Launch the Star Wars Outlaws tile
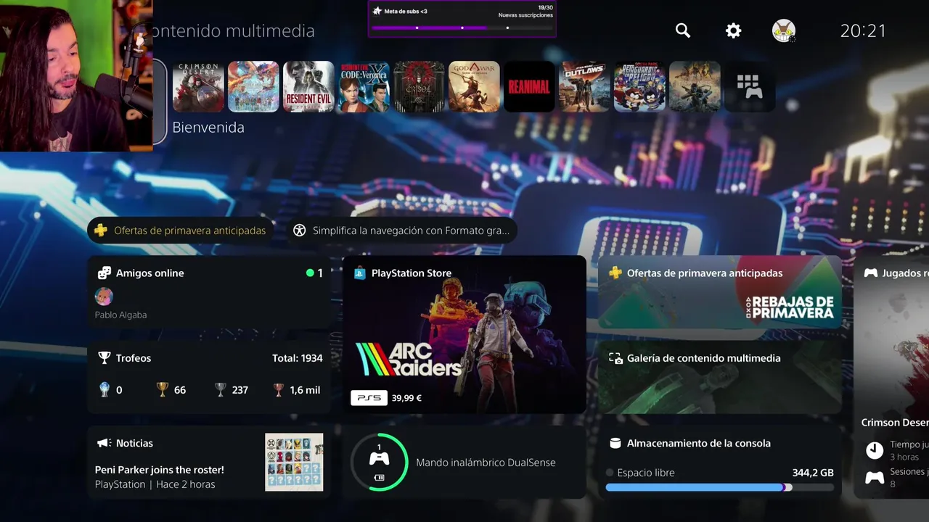929x522 pixels. [584, 86]
